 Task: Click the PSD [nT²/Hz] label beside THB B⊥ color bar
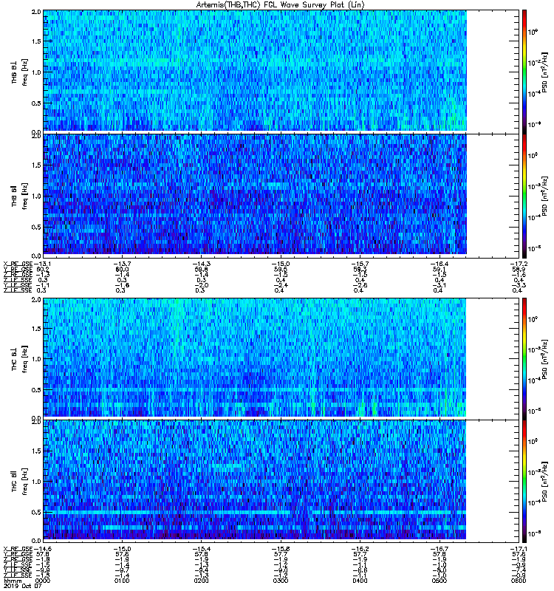(544, 72)
